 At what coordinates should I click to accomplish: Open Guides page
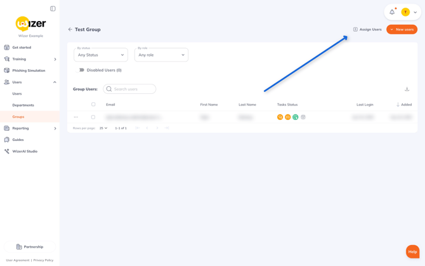pos(18,140)
